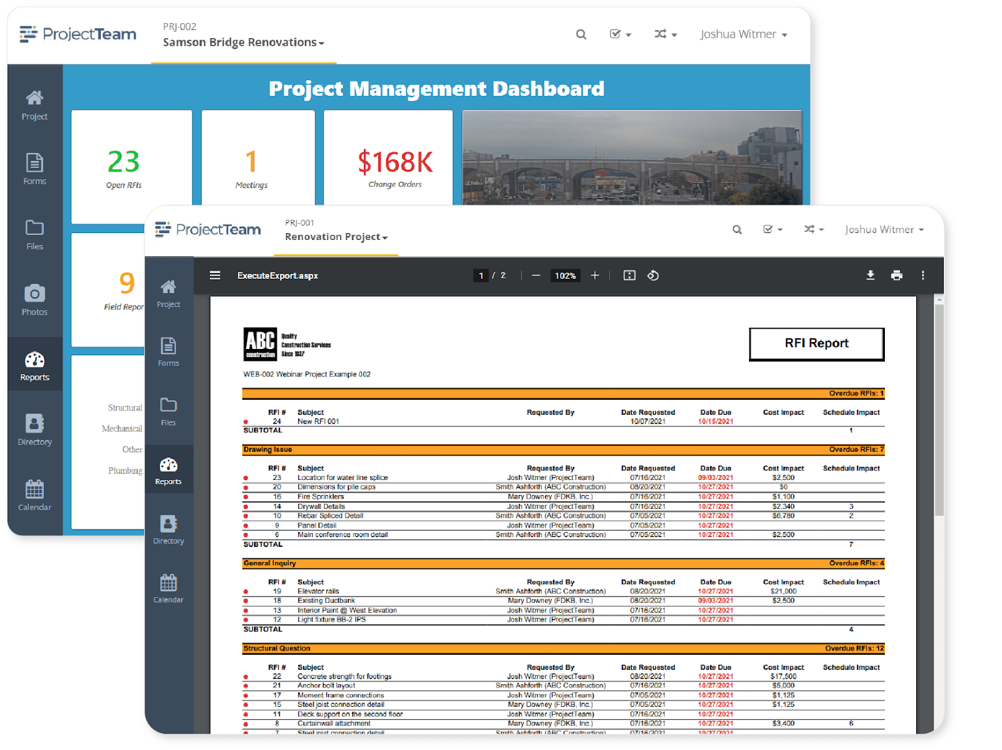1002x750 pixels.
Task: Open the PDF viewer's overflow menu
Action: pos(924,275)
